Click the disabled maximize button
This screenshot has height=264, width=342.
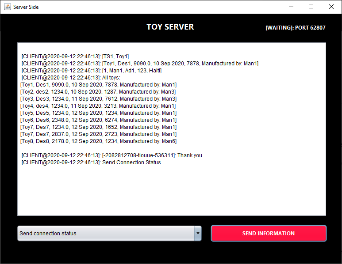(x=311, y=7)
